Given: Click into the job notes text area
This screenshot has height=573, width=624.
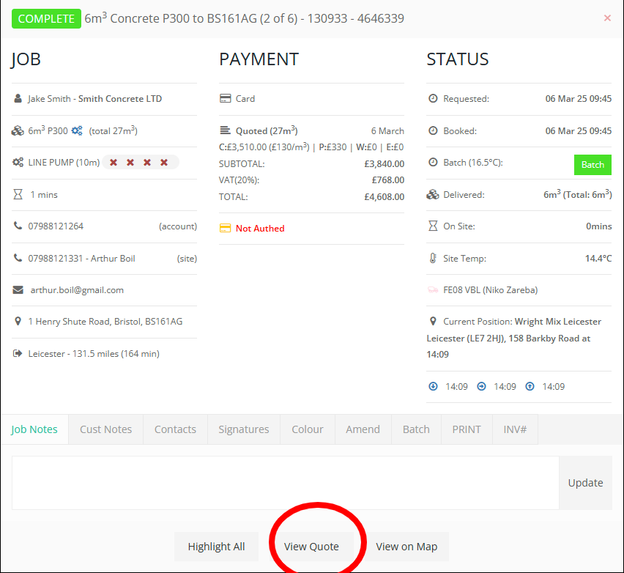Looking at the screenshot, I should pos(286,483).
